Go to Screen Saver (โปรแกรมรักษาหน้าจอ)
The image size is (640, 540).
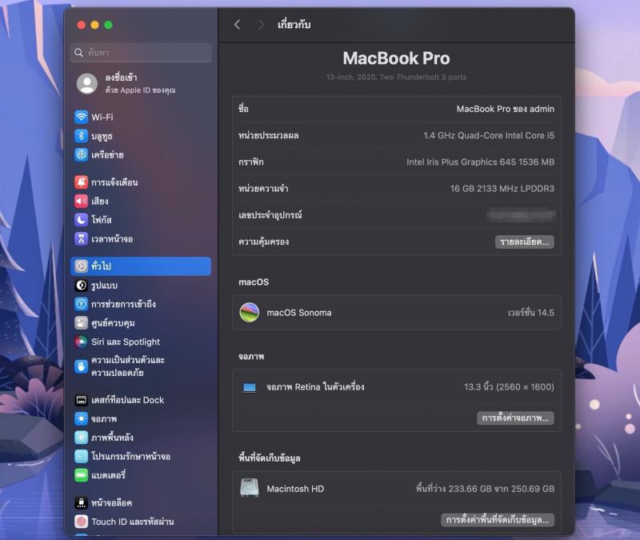click(141, 456)
